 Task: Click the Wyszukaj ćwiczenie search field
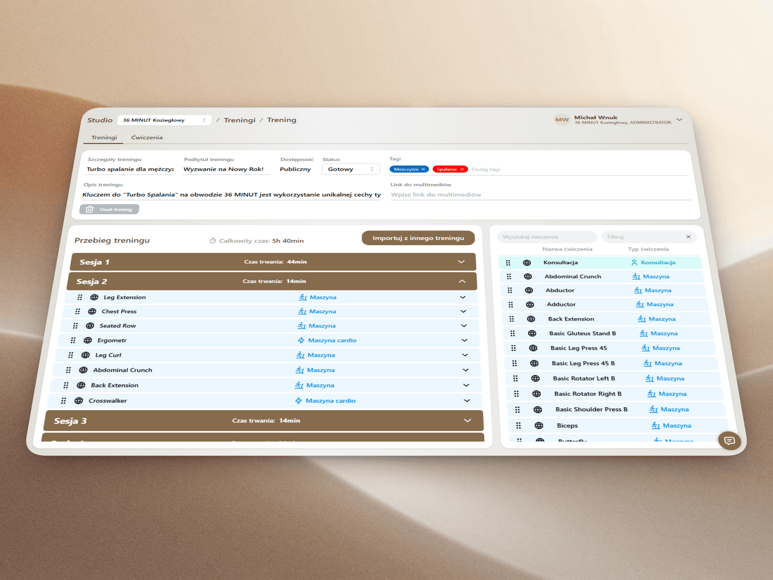point(546,237)
